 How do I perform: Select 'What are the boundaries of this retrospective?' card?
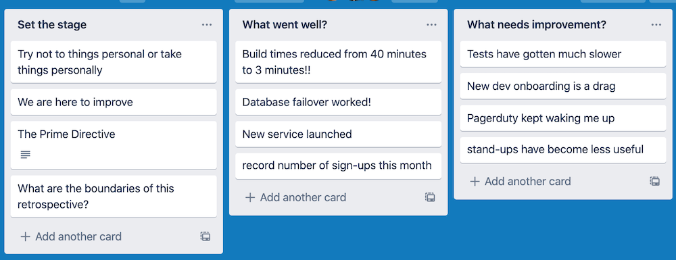point(114,197)
